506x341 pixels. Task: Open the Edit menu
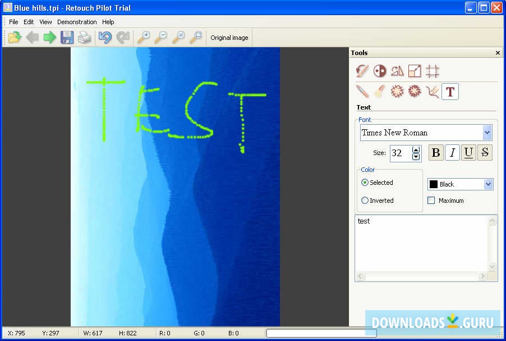point(29,22)
